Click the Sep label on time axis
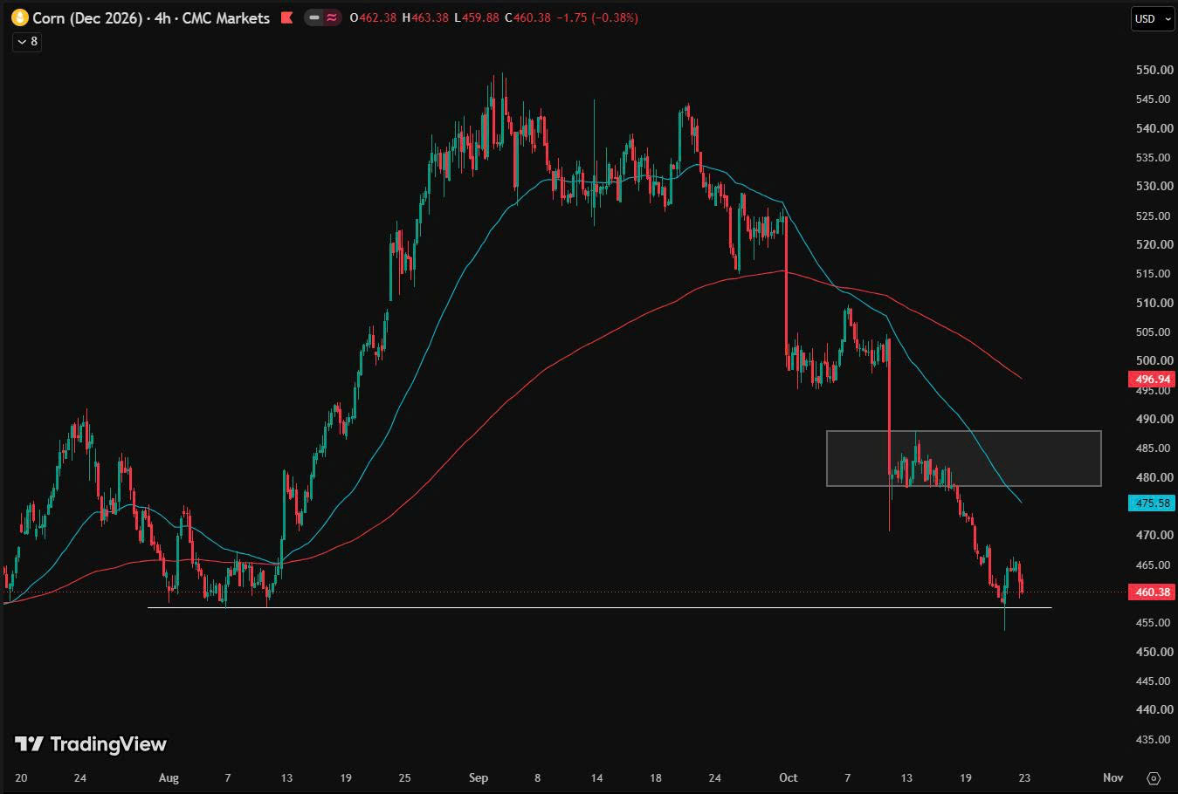 point(479,777)
